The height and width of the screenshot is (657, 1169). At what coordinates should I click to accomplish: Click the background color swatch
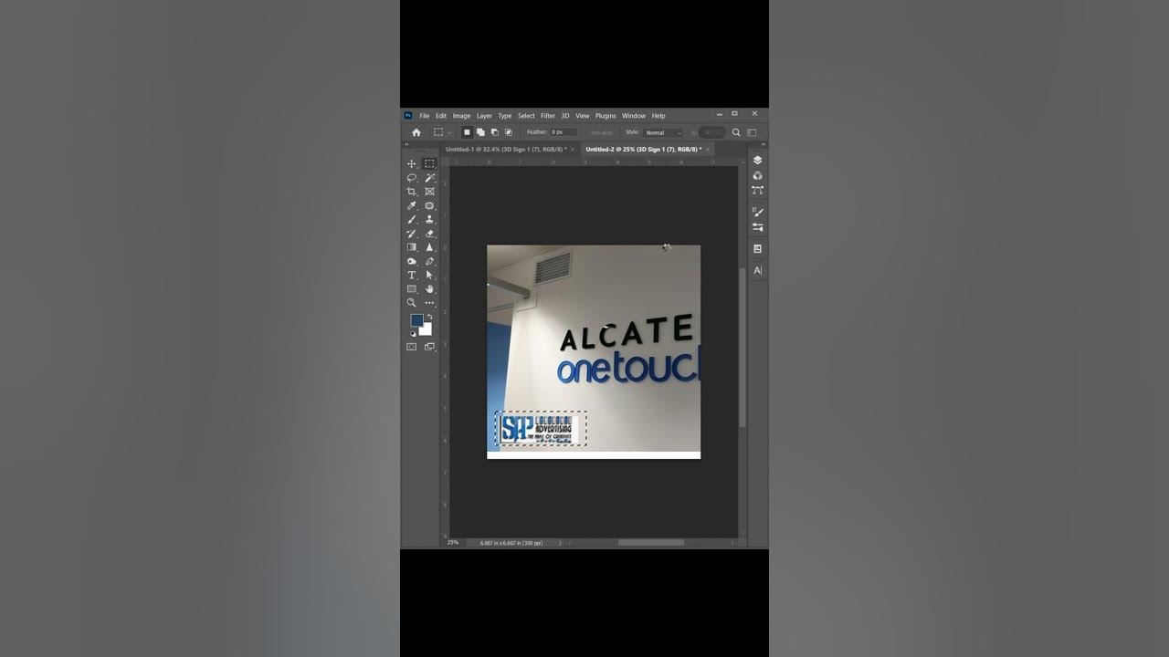(x=427, y=330)
